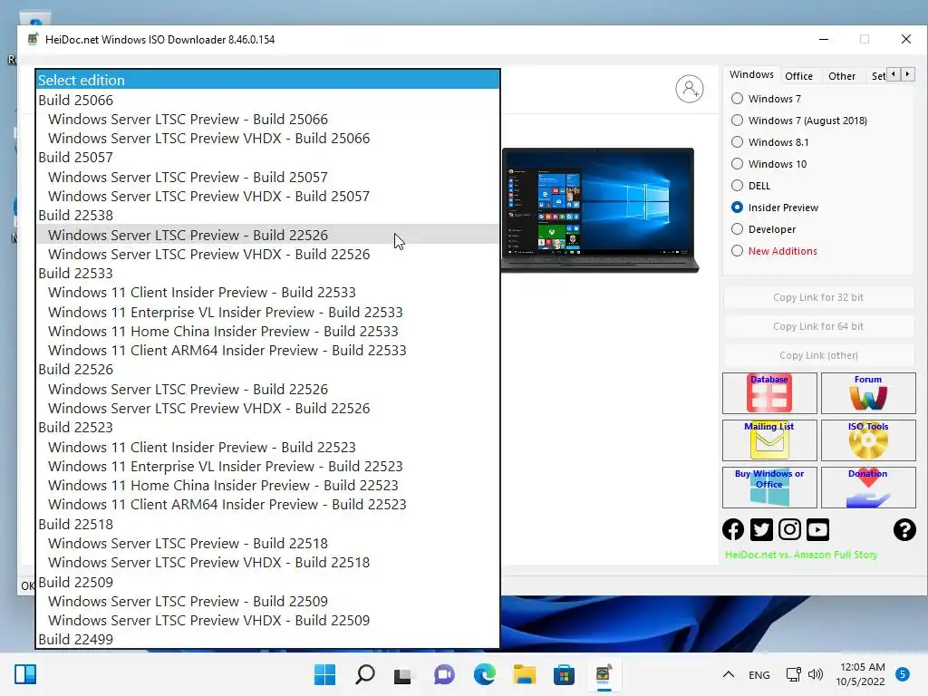Screen dimensions: 928x696
Task: Open File Explorer from taskbar
Action: click(524, 674)
